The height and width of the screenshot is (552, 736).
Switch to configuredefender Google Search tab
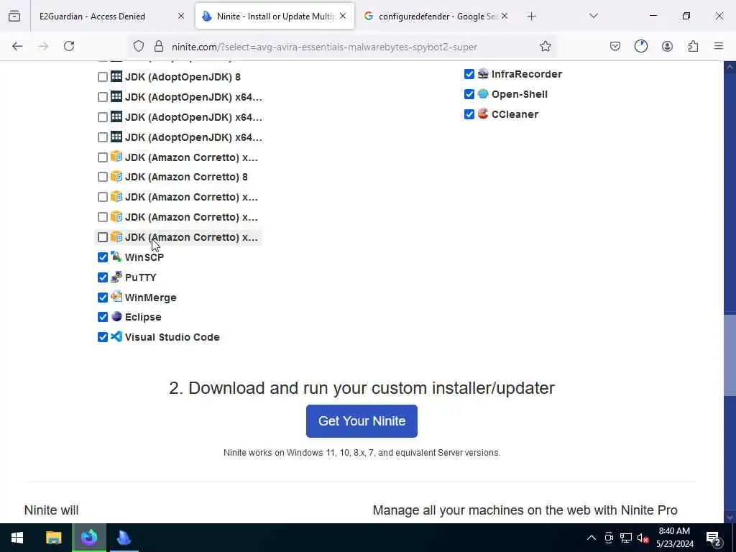click(x=436, y=16)
